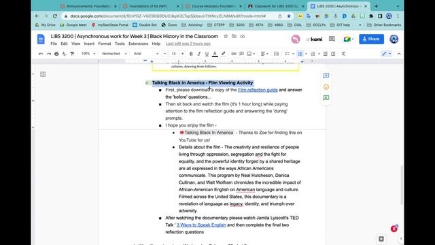Open Kami extension button
This screenshot has height=245, width=435.
(314, 39)
